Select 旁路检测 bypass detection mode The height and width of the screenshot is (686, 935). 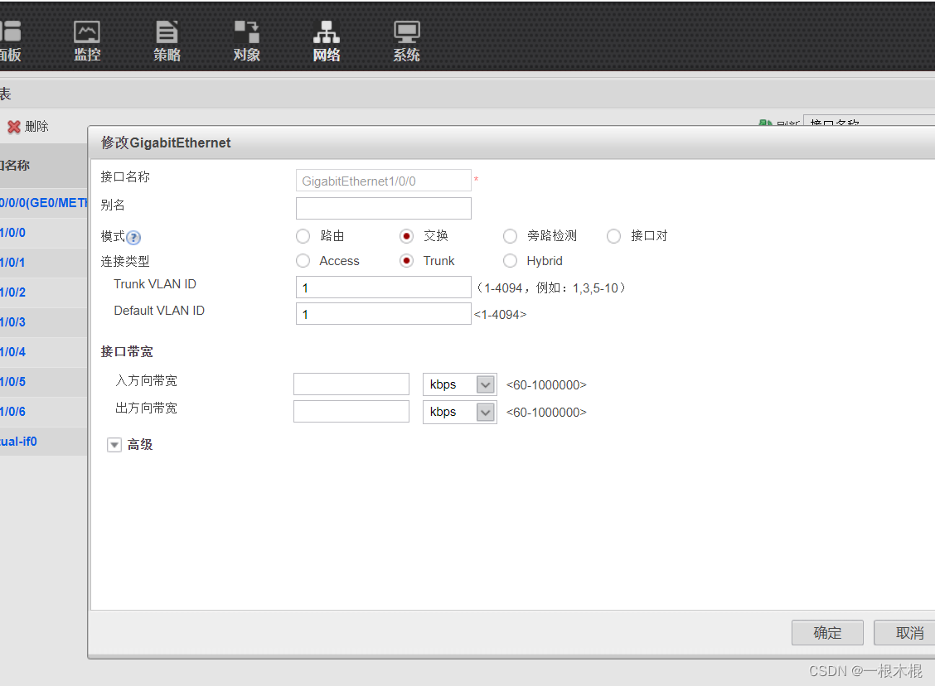(510, 236)
